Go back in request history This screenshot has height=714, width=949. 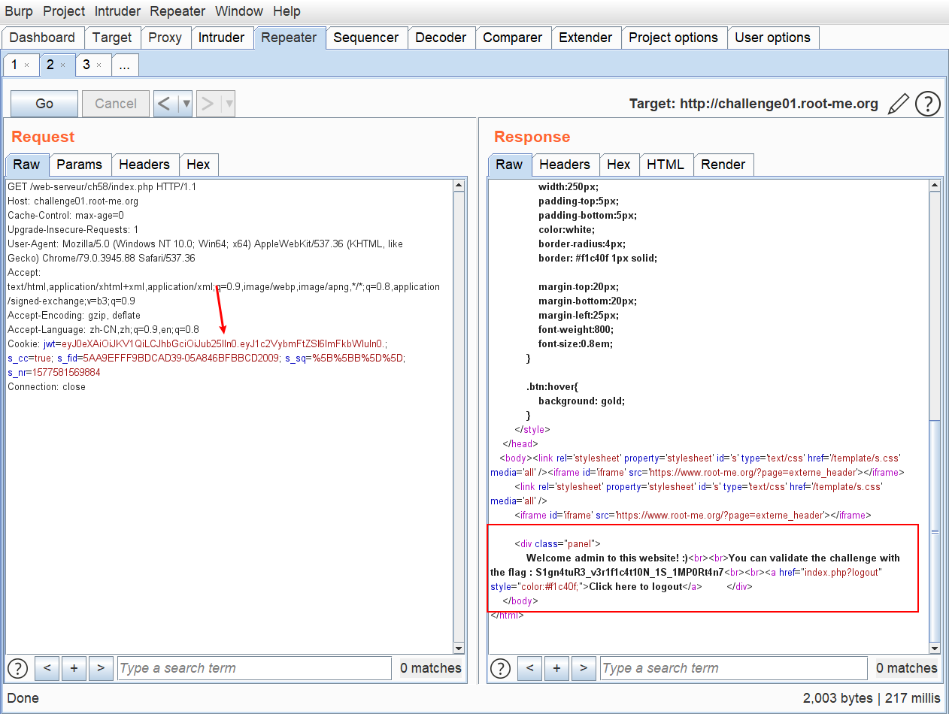point(165,103)
